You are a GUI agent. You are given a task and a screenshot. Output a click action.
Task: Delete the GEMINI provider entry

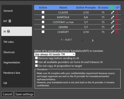[x=117, y=27]
